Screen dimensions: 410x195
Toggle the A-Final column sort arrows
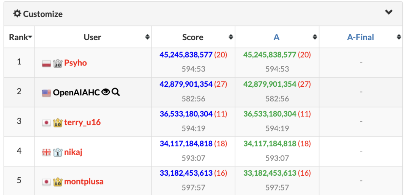399,37
